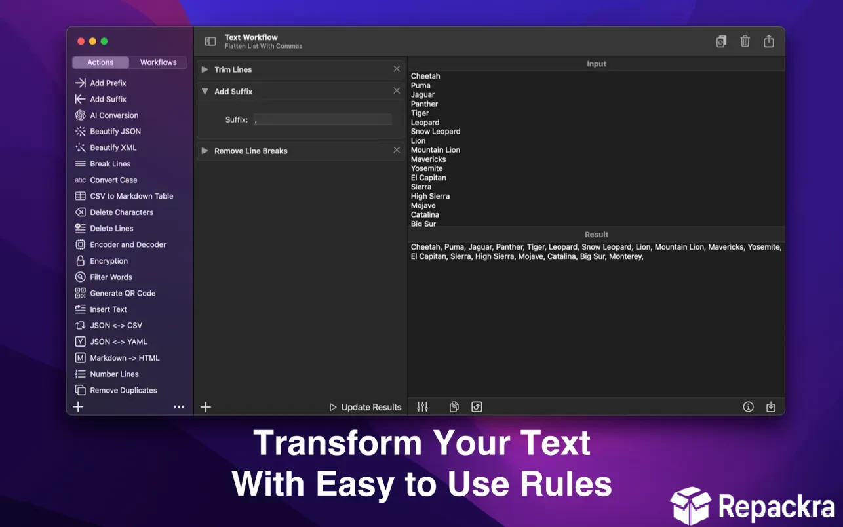
Task: Open the settings sliders icon below Result
Action: pyautogui.click(x=423, y=407)
